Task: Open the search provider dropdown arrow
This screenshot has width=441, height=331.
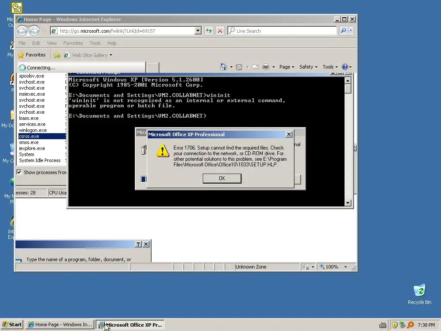Action: coord(351,31)
